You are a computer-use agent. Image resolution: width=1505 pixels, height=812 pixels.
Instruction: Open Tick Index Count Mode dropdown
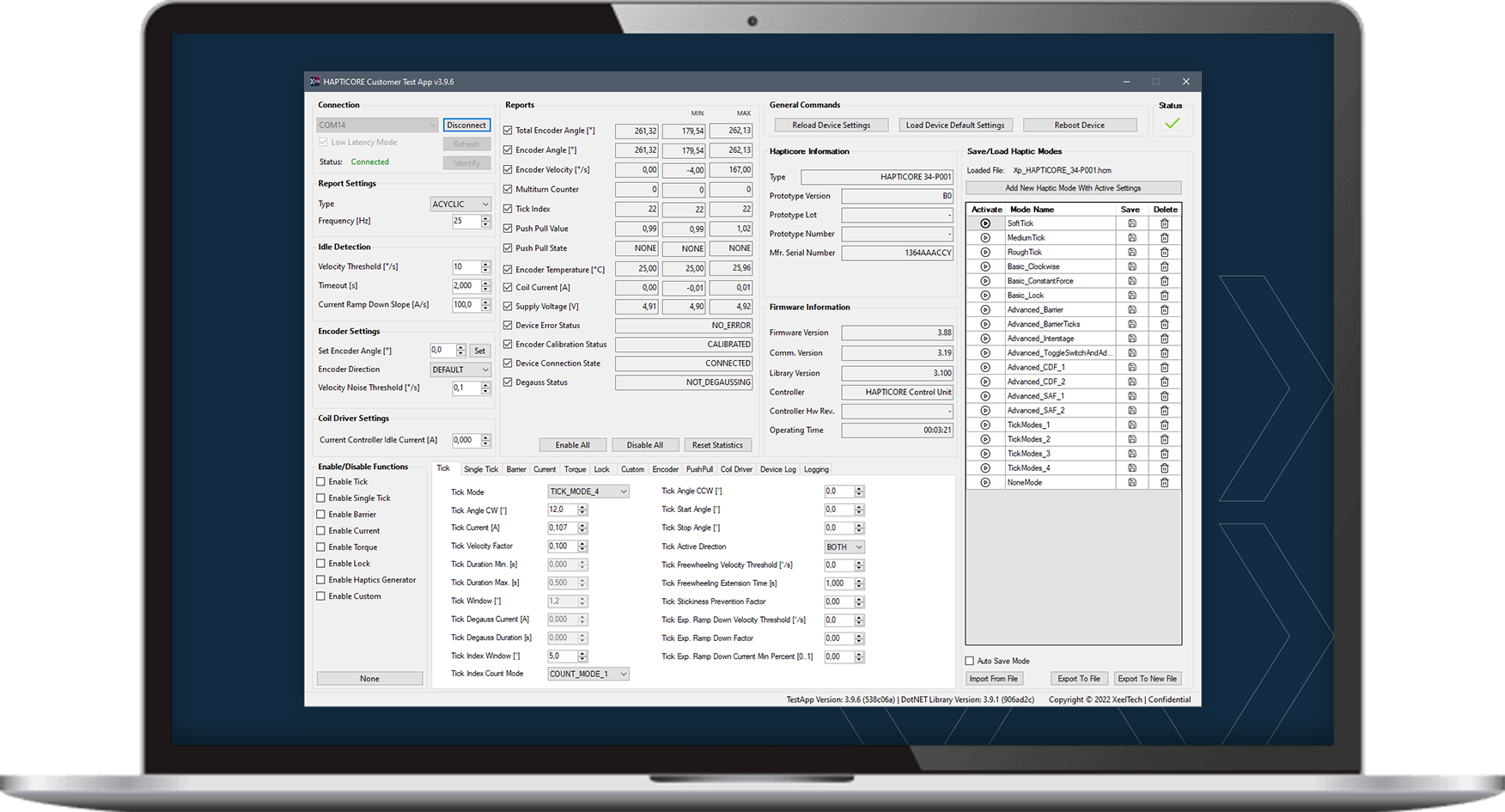(x=588, y=674)
